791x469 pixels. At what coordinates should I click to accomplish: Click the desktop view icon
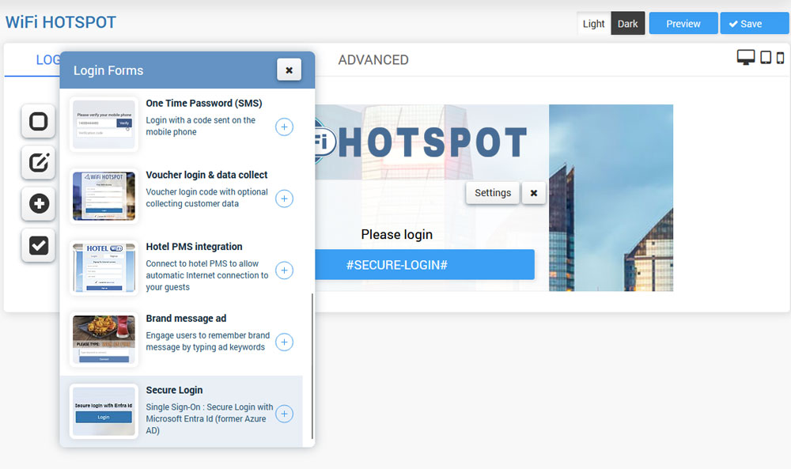pos(745,58)
